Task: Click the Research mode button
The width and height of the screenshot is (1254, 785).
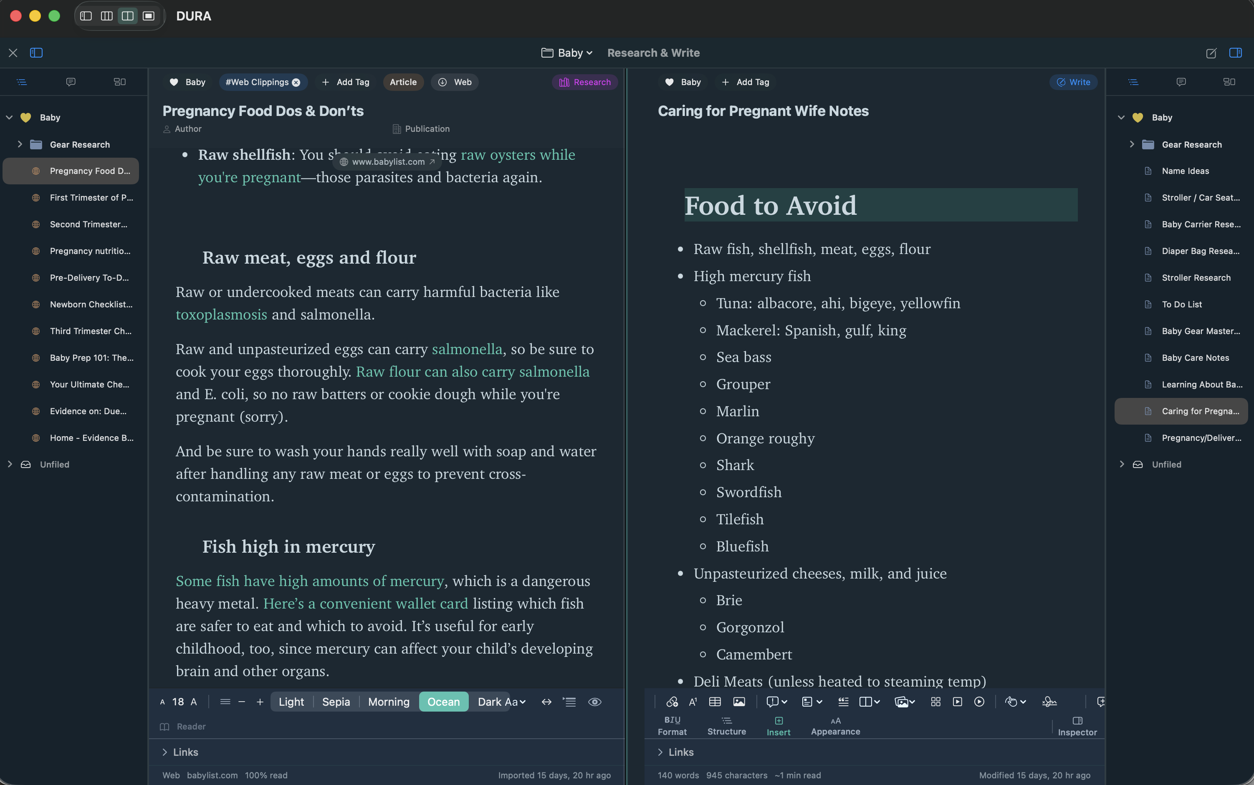Action: click(x=584, y=82)
